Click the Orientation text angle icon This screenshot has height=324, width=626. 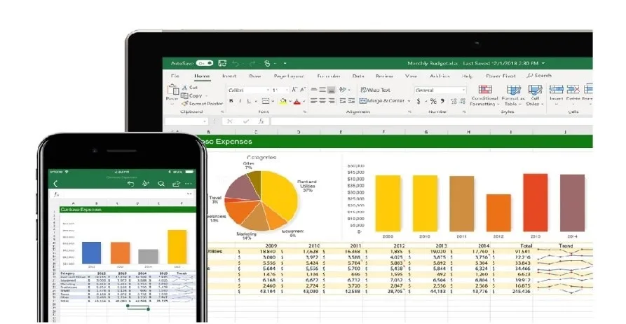[343, 90]
